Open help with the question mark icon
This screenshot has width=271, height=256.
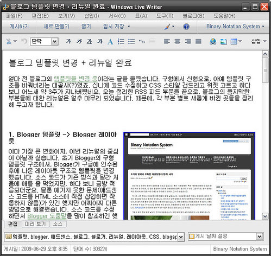coord(186,27)
